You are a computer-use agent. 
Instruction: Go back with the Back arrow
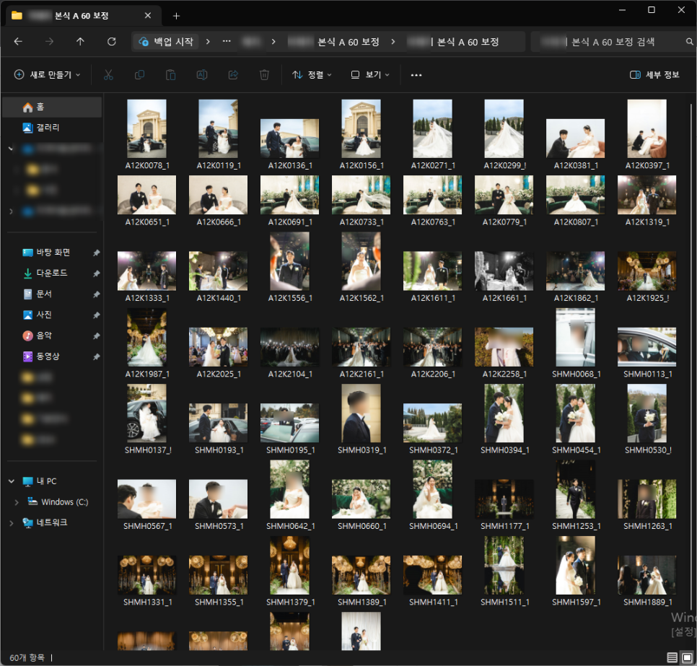tap(18, 41)
